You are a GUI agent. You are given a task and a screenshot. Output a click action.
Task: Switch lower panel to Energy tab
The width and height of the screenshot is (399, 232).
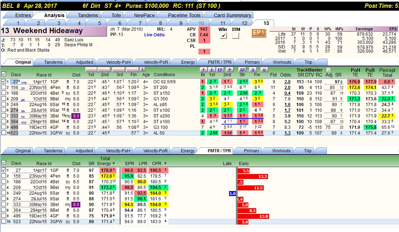(187, 151)
